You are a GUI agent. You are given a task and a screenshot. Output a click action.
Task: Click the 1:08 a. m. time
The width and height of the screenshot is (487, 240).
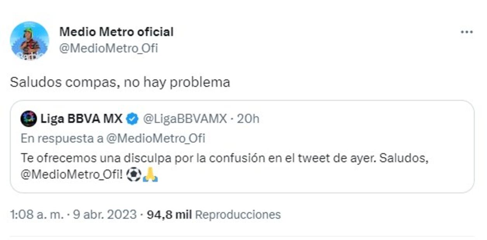click(36, 214)
